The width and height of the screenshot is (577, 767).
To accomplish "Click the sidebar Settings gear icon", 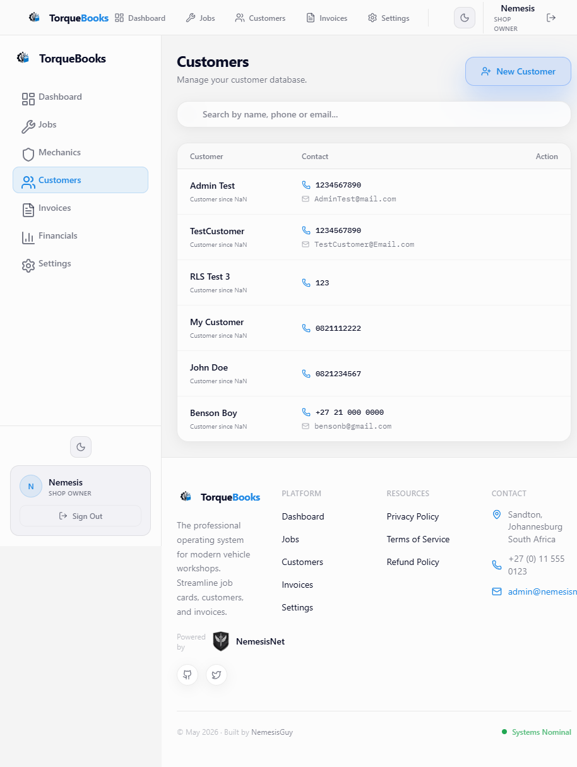I will pyautogui.click(x=28, y=266).
